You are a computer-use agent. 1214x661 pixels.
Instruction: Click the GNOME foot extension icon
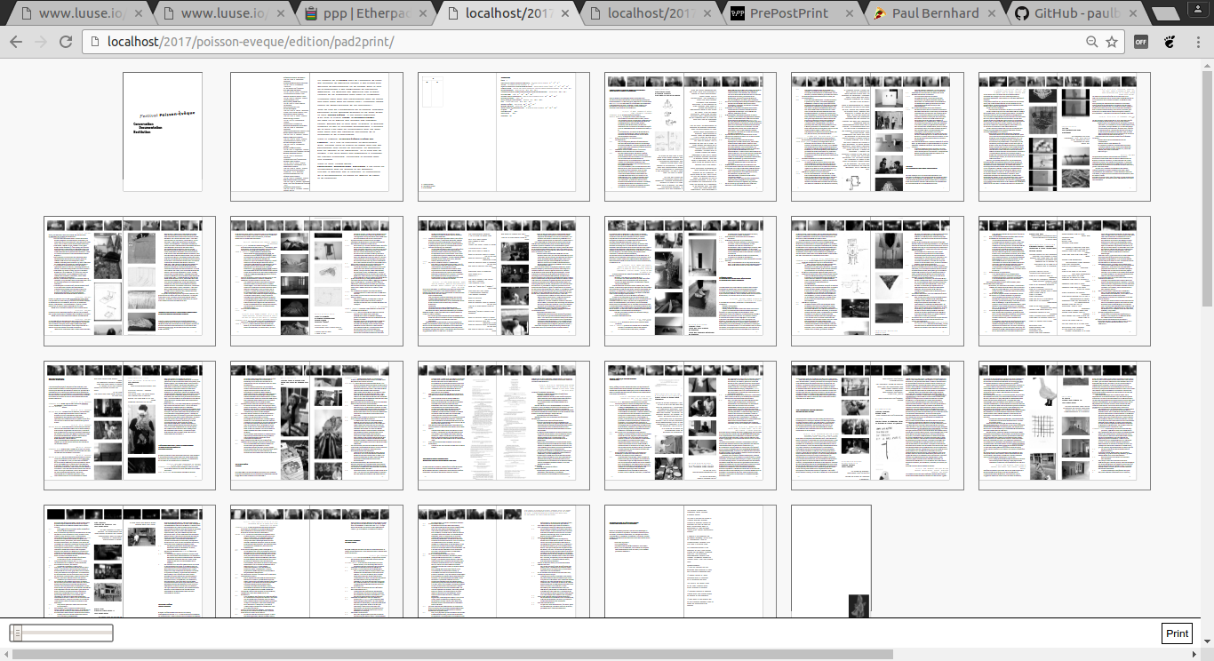pyautogui.click(x=1170, y=42)
